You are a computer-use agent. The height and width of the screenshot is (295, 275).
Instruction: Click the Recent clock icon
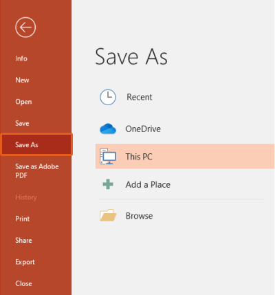[108, 97]
